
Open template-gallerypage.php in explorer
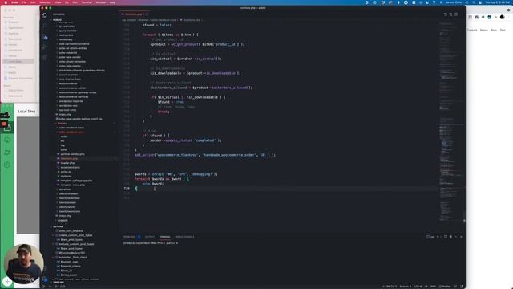pos(76,181)
